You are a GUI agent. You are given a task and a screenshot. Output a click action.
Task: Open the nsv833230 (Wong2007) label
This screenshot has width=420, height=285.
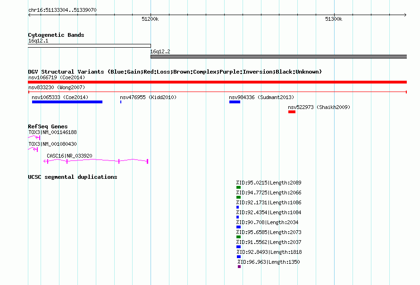point(57,87)
